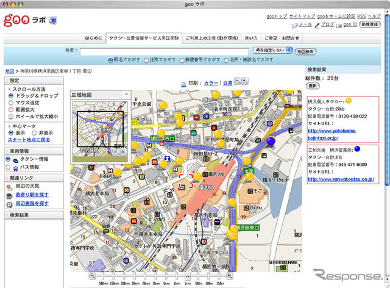
Task: Open yokohama-kojintaxi.or.jp link
Action: (x=331, y=134)
